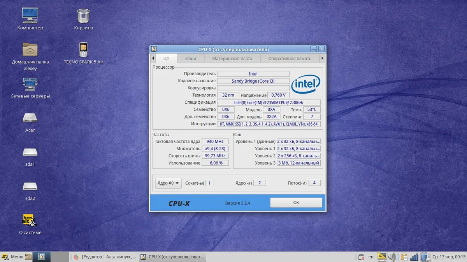Minimize the CPU-X window

[x=314, y=49]
